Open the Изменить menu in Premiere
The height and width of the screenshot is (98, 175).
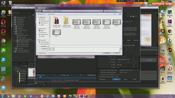(19, 8)
